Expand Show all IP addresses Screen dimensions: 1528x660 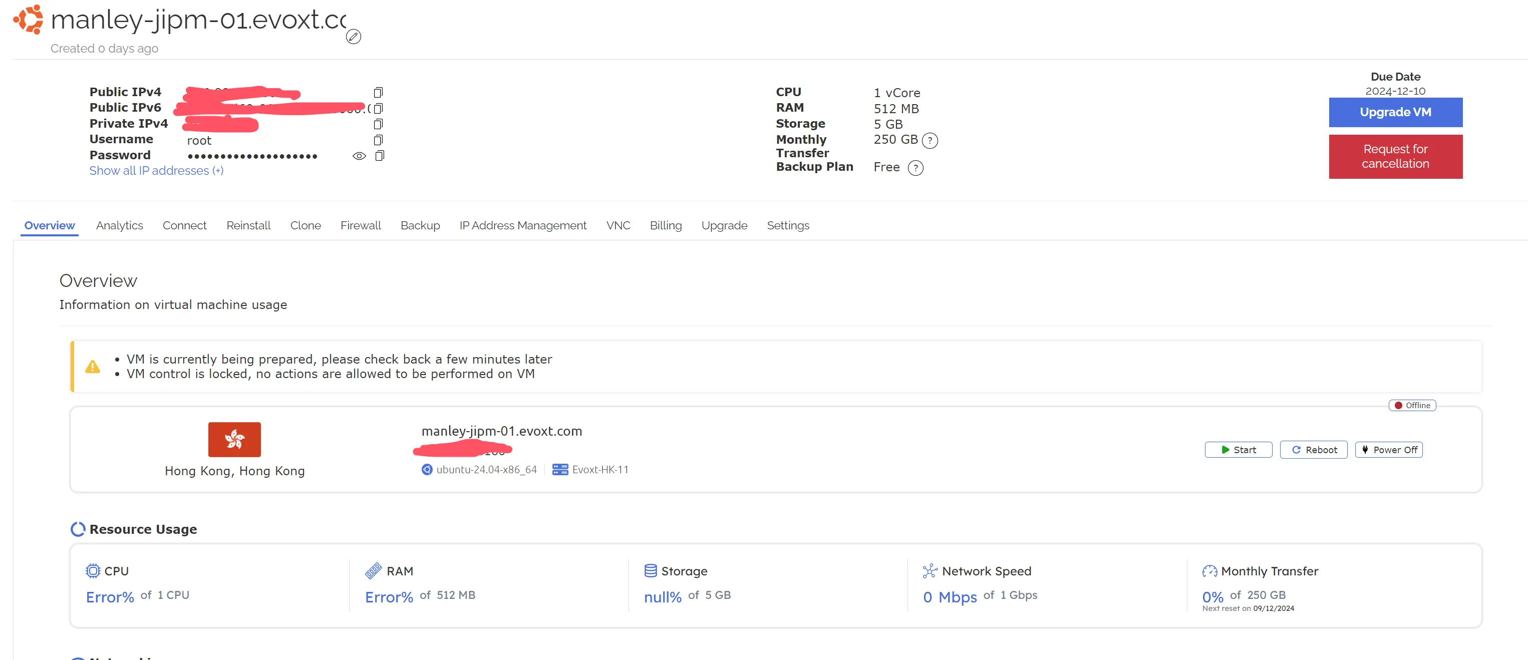[x=156, y=171]
